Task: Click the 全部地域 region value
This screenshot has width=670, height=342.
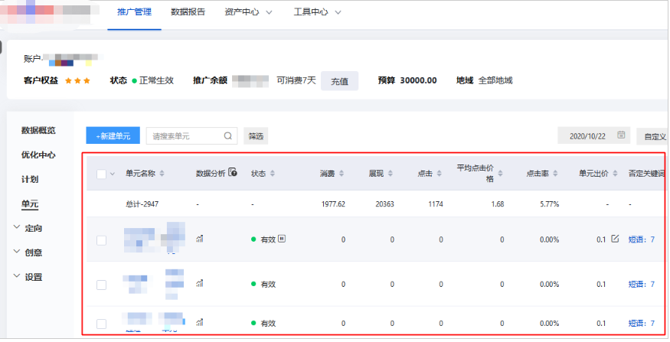Action: coord(495,80)
